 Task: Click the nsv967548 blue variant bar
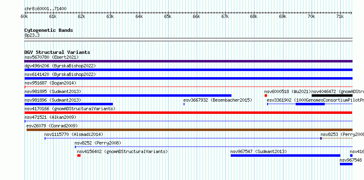pyautogui.click(x=346, y=164)
